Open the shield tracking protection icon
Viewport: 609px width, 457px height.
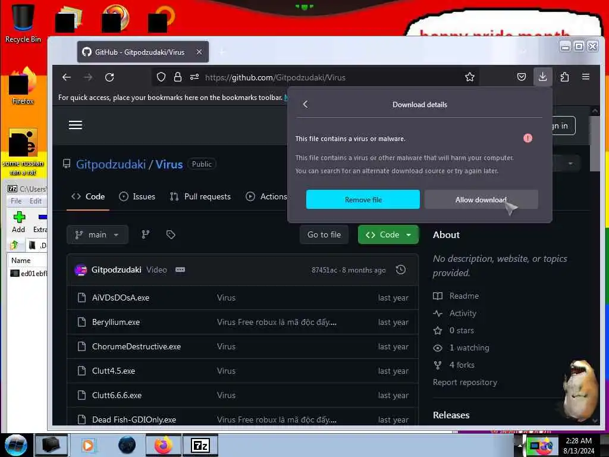tap(161, 77)
